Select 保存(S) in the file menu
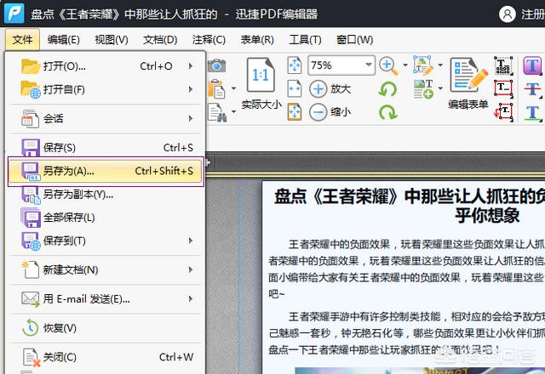545x374 pixels. point(106,147)
